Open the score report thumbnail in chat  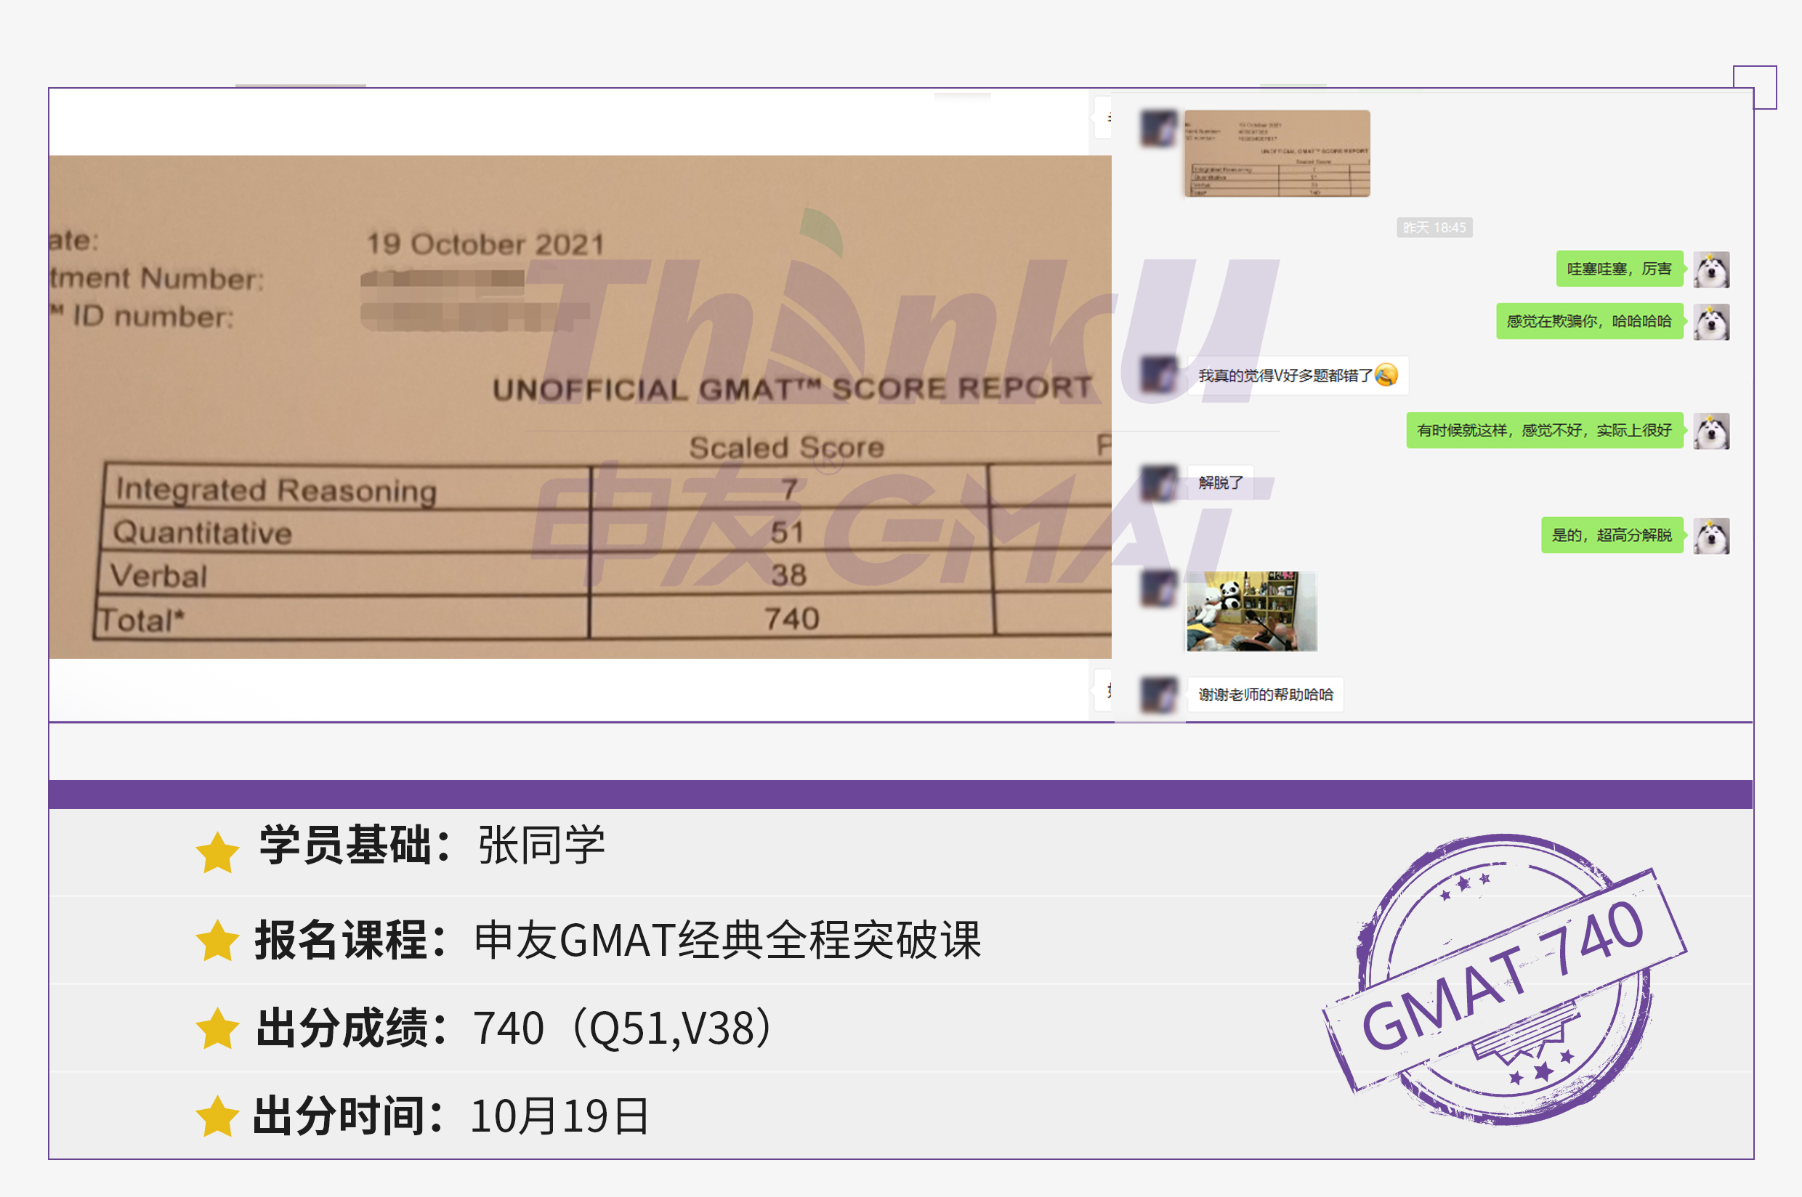(x=1277, y=153)
